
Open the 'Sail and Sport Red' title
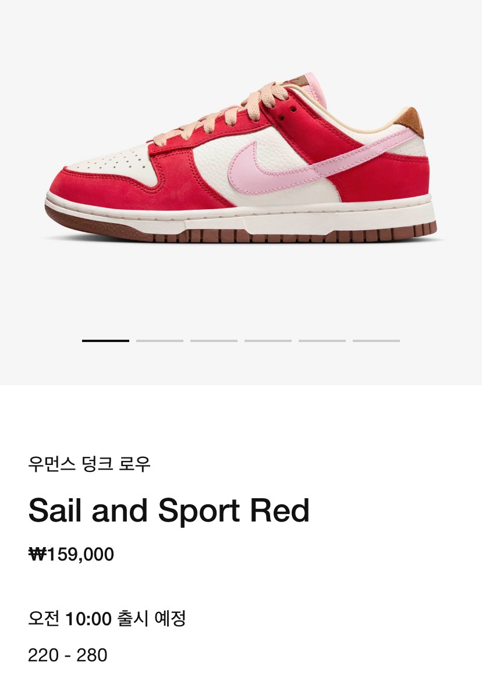pyautogui.click(x=169, y=511)
